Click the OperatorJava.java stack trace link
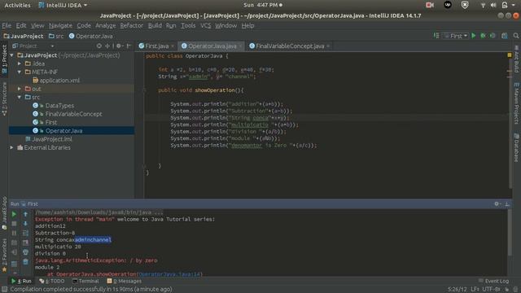The image size is (521, 293). 169,274
